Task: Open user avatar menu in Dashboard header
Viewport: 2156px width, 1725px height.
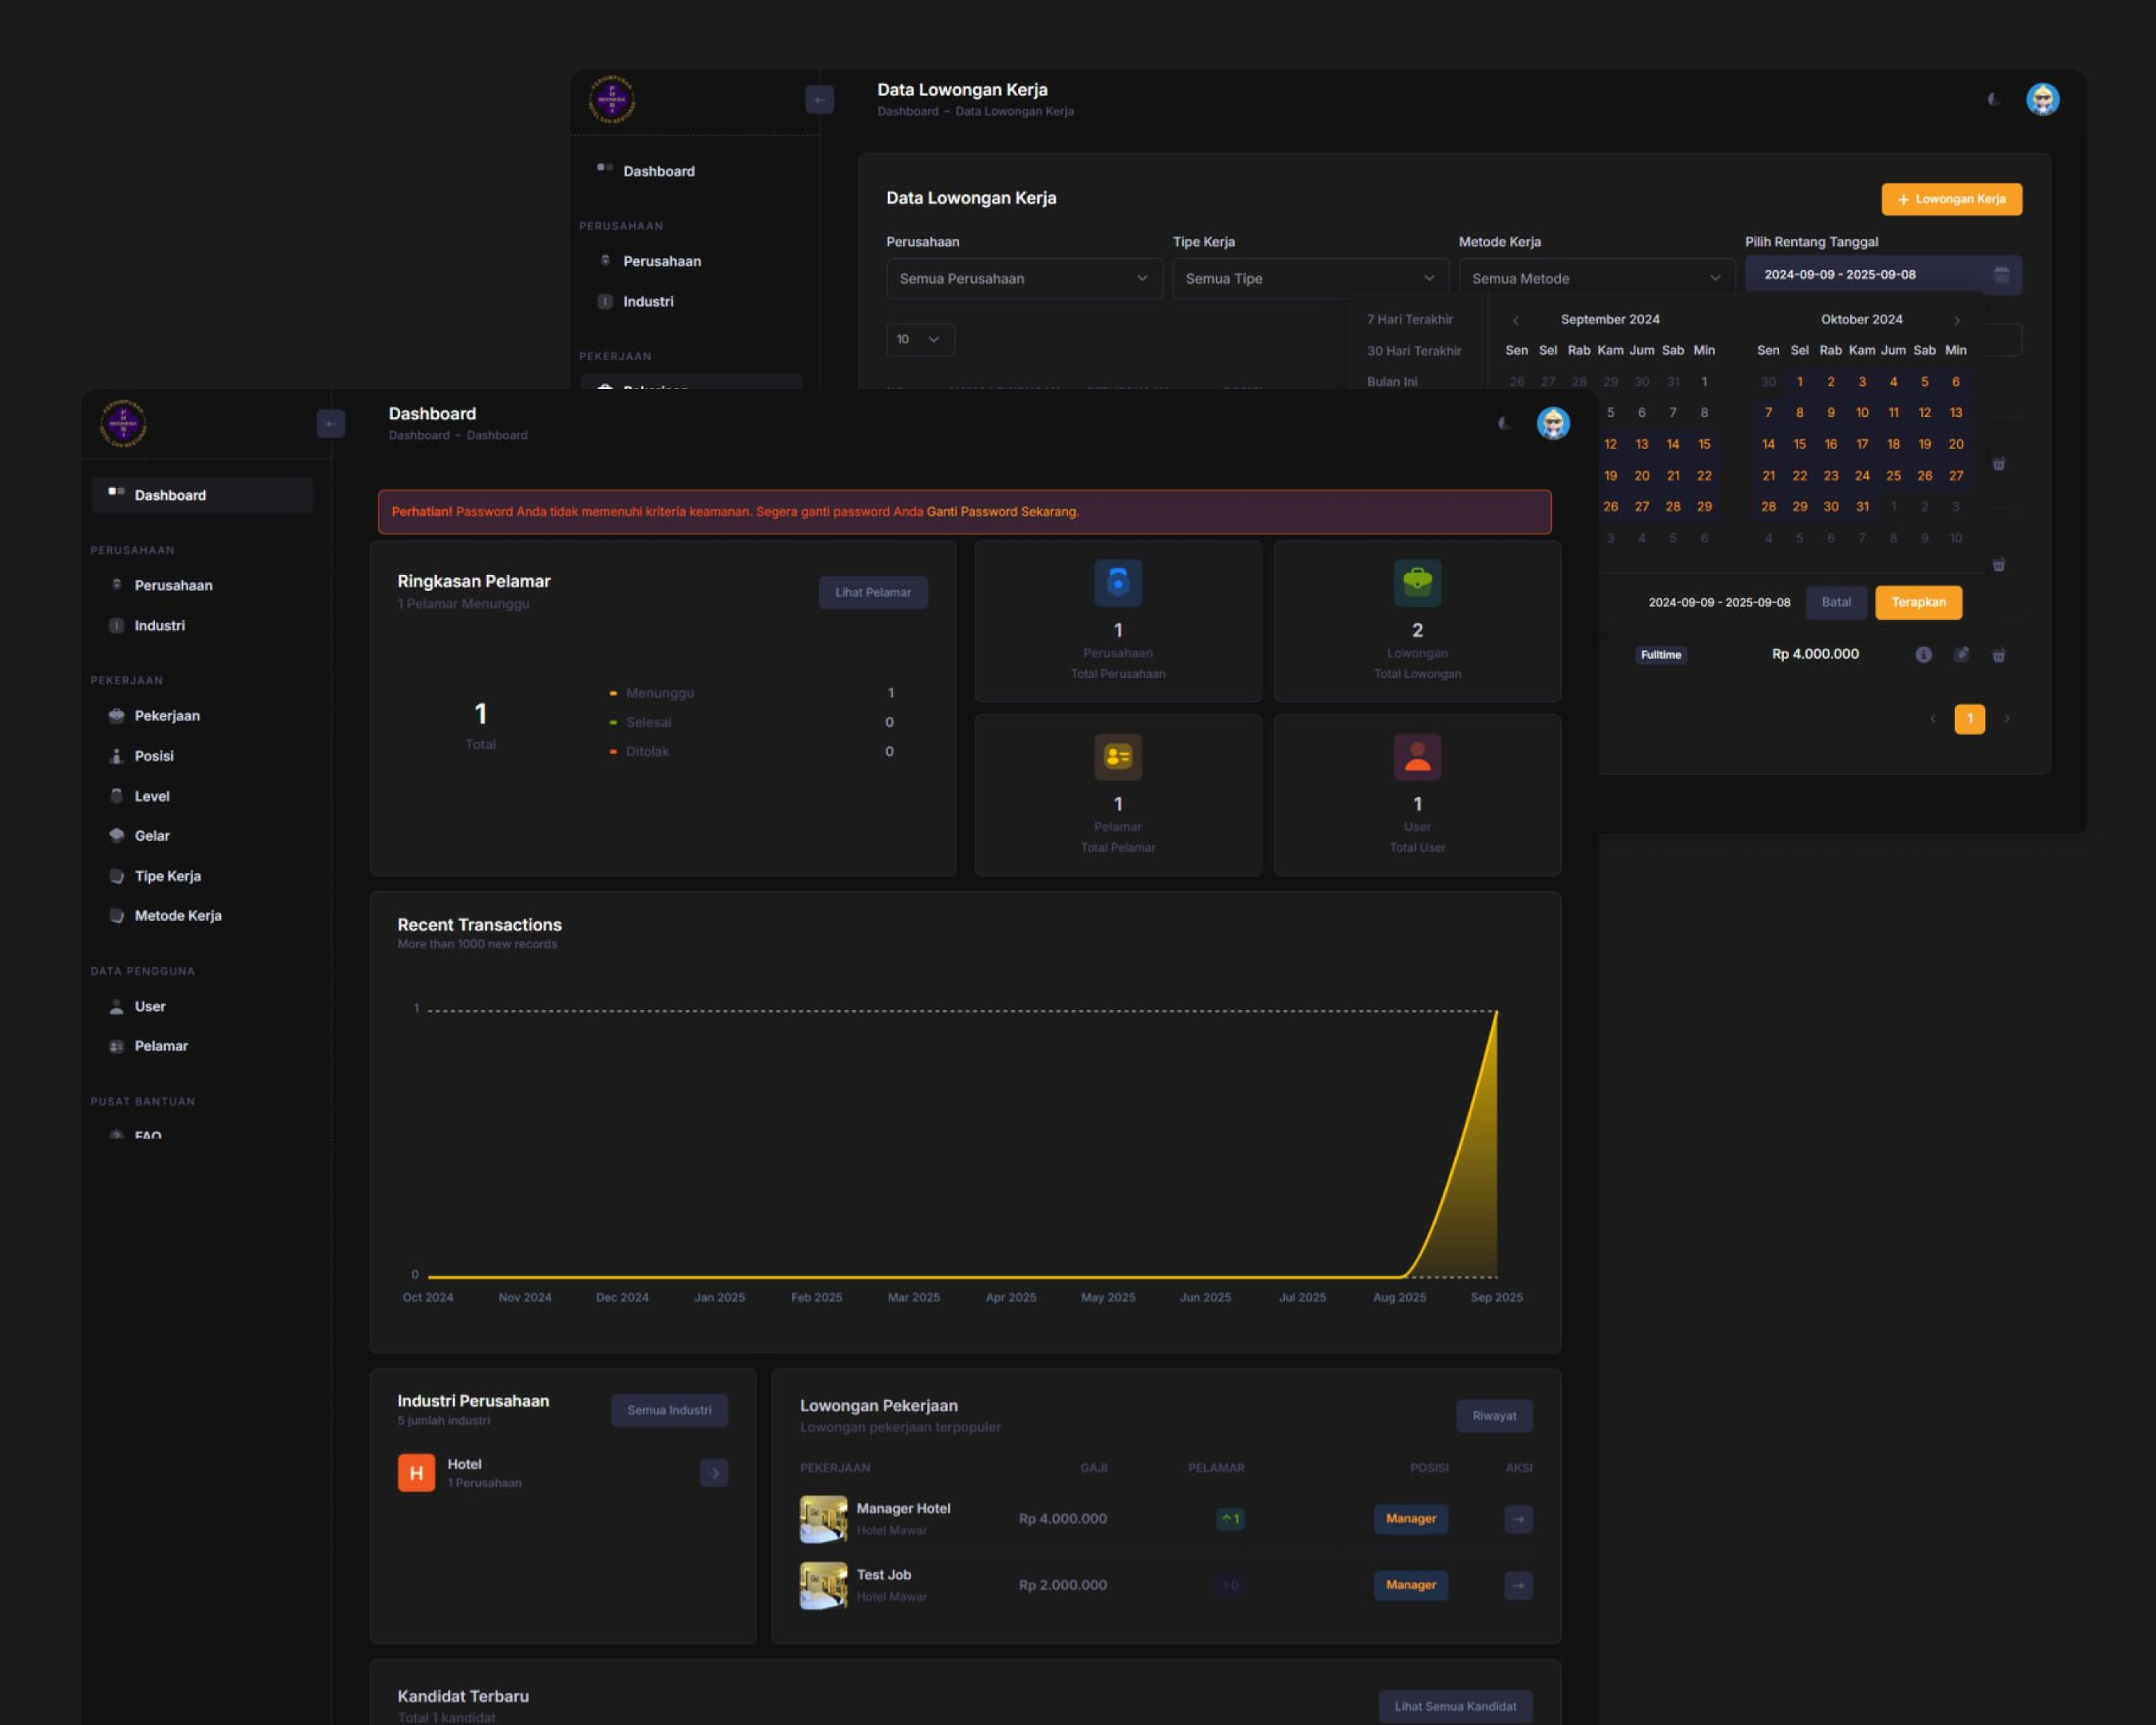Action: (x=1552, y=424)
